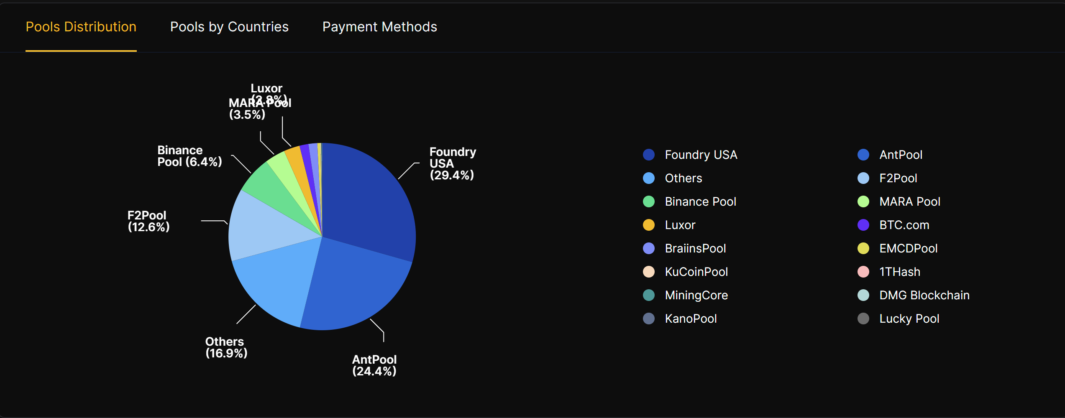
Task: Select F2Pool legend label
Action: 898,178
